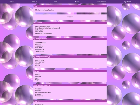Open the Disclaimers page
The image size is (140, 105).
(102, 2)
